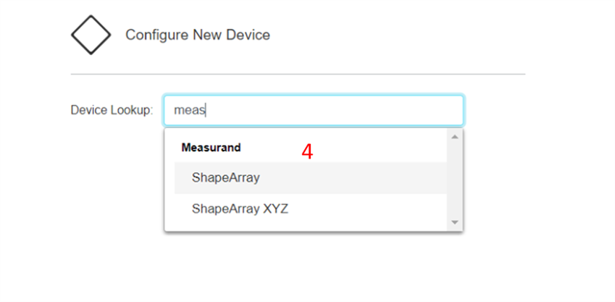
Task: Click the divider line under the heading
Action: tap(298, 74)
